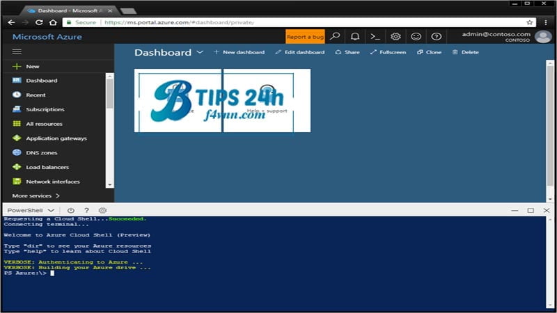The width and height of the screenshot is (557, 313).
Task: Click Delete dashboard button
Action: point(466,52)
